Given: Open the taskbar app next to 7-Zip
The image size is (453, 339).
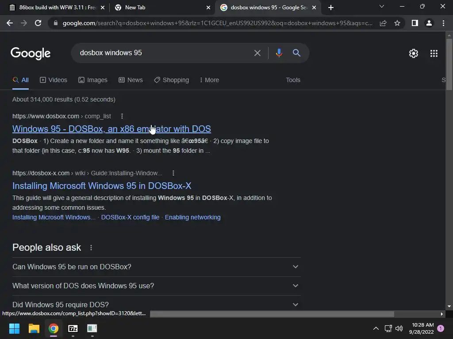Looking at the screenshot, I should tap(92, 328).
